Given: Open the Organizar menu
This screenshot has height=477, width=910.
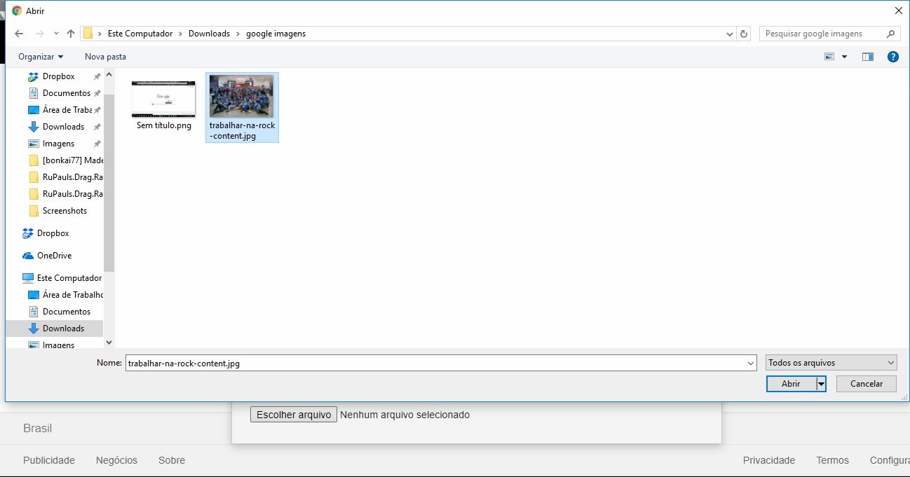Looking at the screenshot, I should (x=41, y=57).
